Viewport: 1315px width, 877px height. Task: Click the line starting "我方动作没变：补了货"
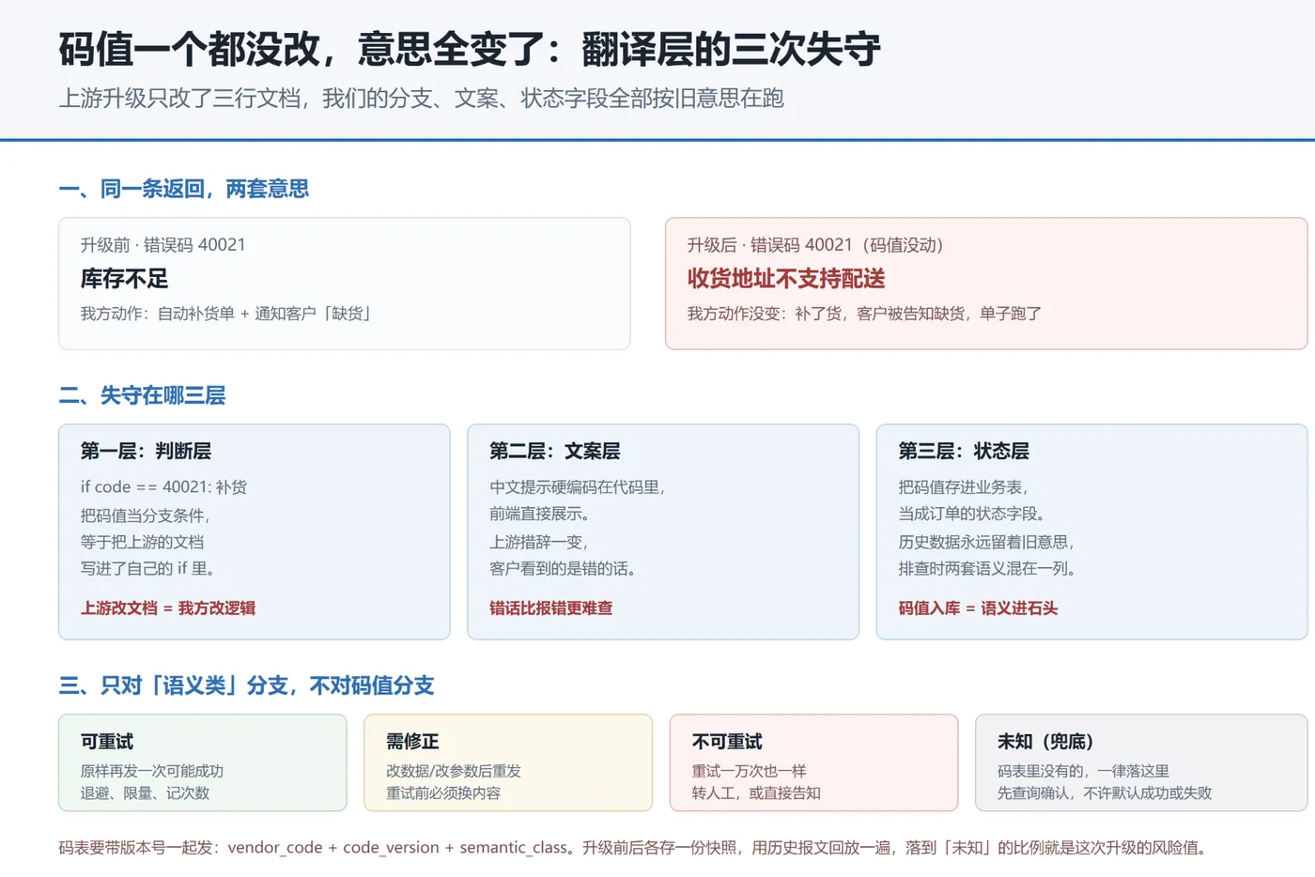click(864, 314)
